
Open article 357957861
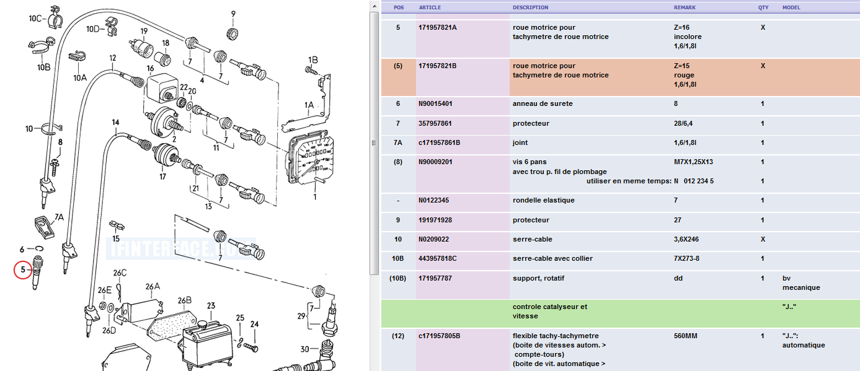tap(435, 124)
